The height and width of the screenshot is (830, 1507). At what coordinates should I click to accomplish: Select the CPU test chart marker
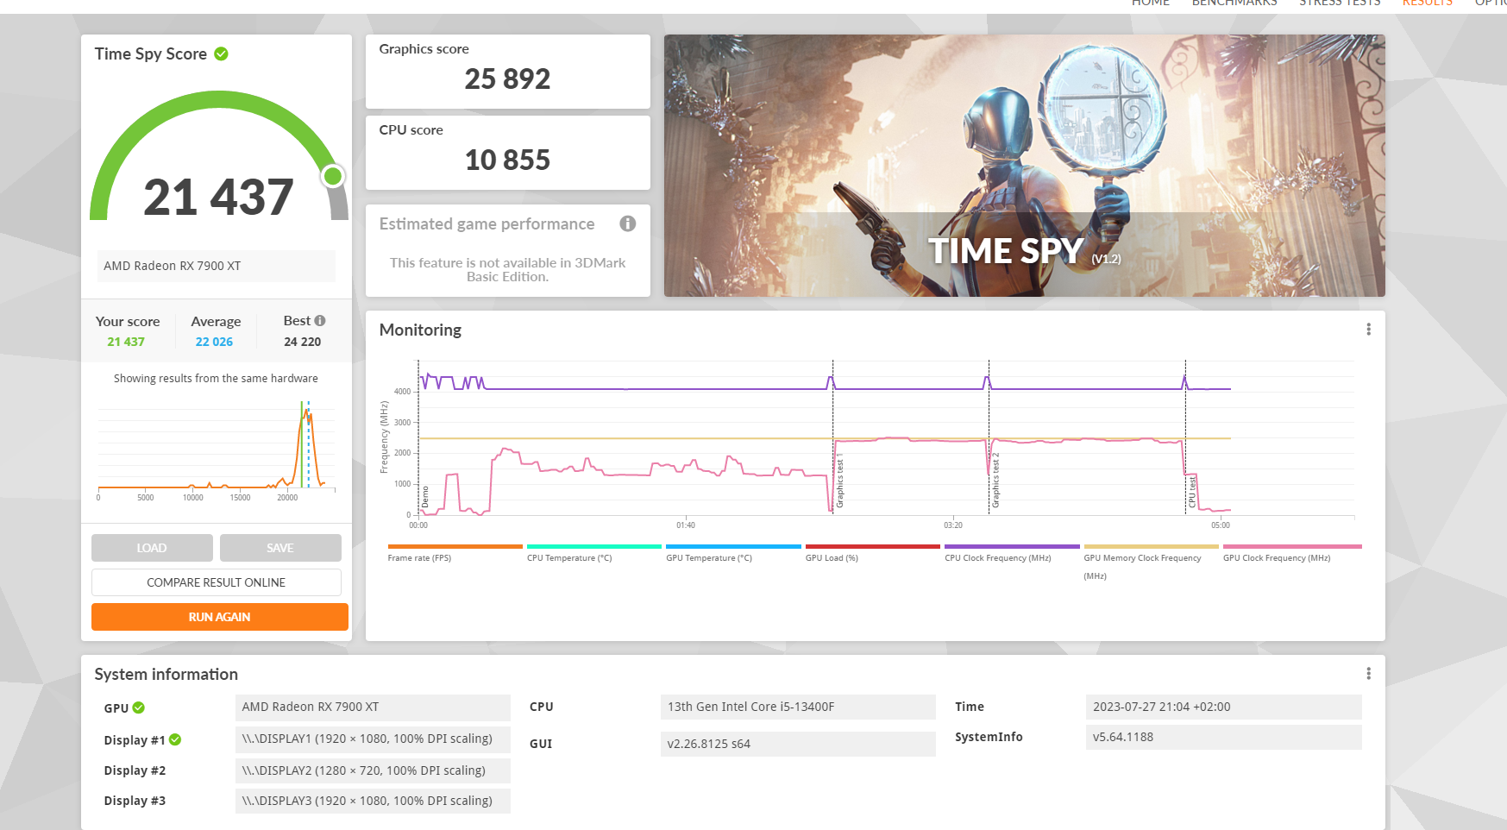coord(1192,492)
